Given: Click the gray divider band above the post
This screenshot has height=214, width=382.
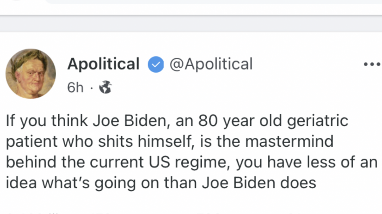Looking at the screenshot, I should tap(191, 24).
